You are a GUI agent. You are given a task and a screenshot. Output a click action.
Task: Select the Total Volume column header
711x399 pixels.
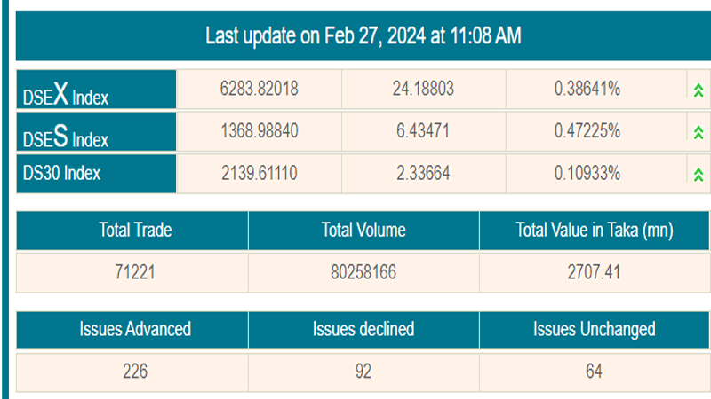pyautogui.click(x=363, y=231)
